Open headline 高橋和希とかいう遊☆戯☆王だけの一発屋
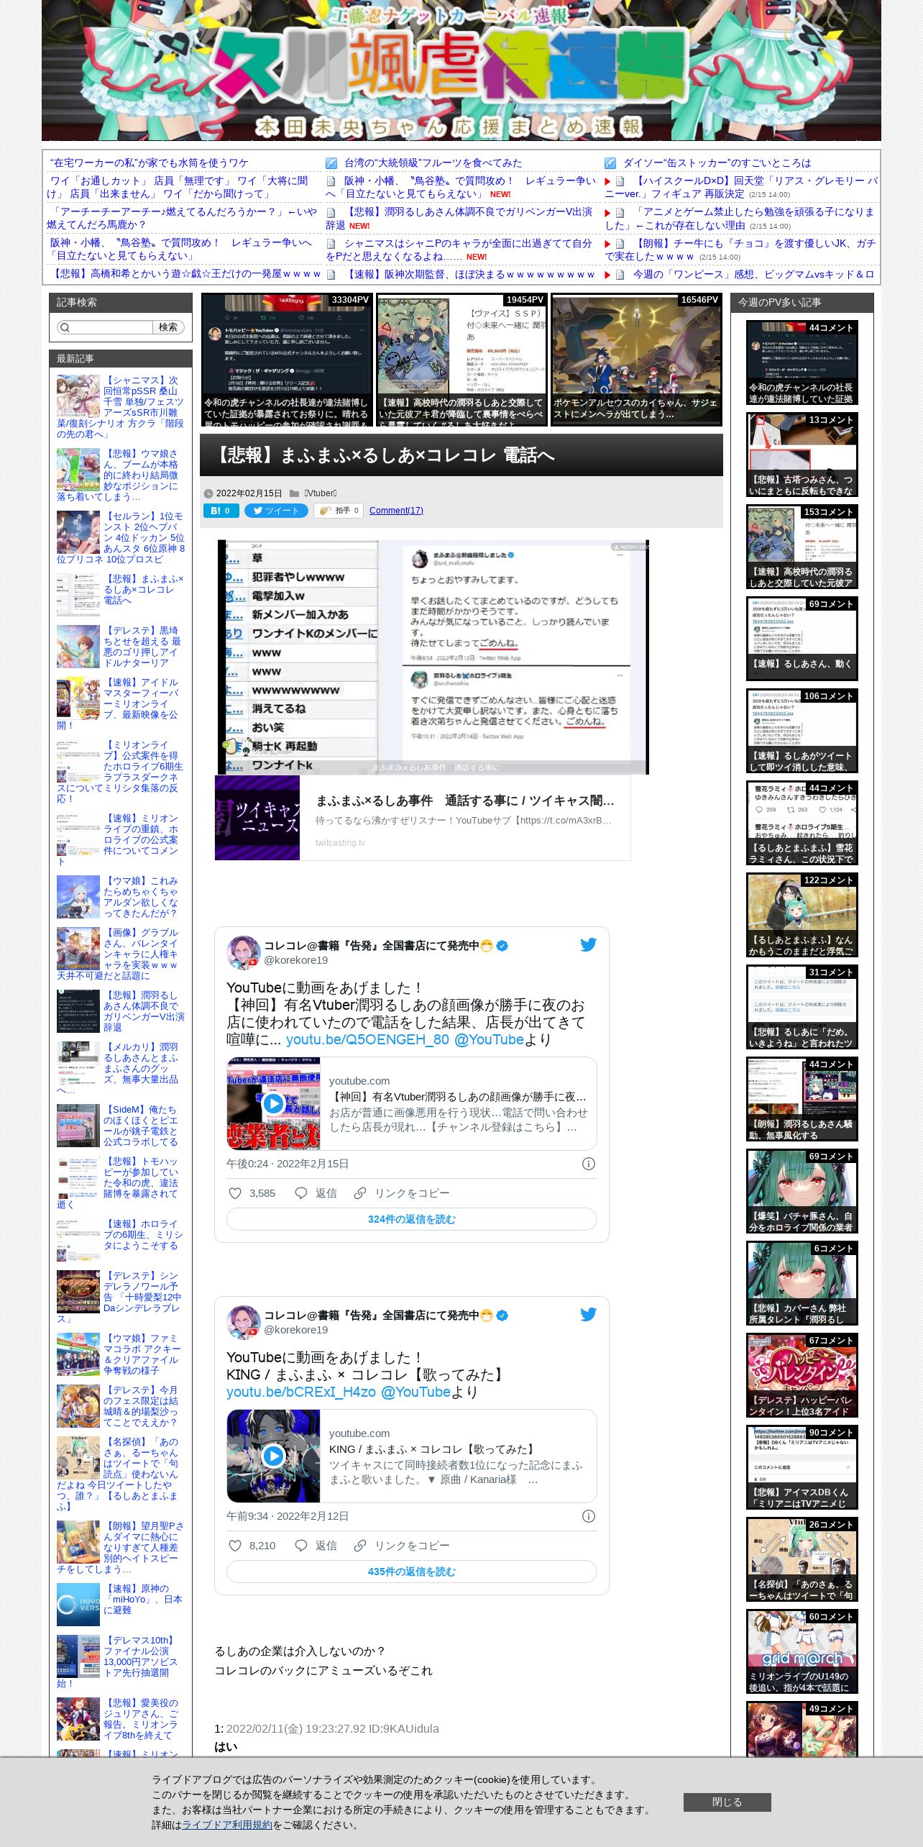Image resolution: width=923 pixels, height=1847 pixels. pyautogui.click(x=185, y=275)
